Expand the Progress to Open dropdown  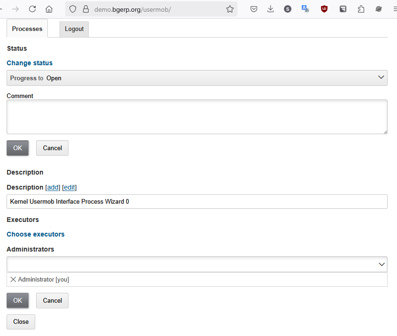tap(197, 78)
